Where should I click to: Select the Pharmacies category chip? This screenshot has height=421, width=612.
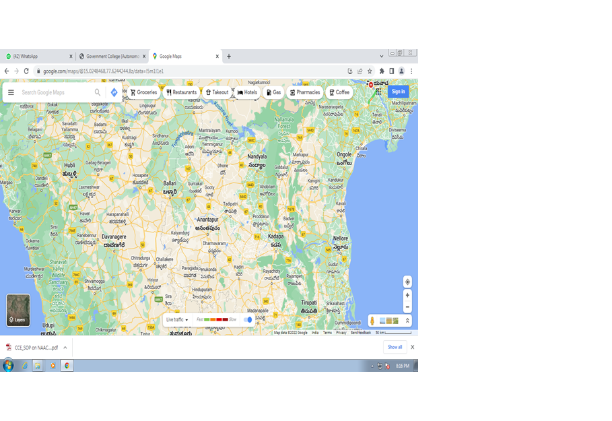coord(305,92)
